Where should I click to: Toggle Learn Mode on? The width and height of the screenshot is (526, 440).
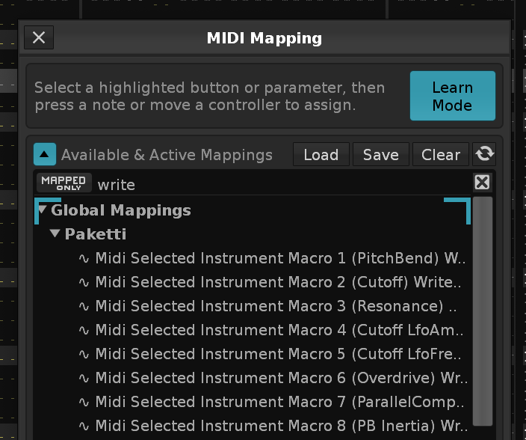click(452, 96)
